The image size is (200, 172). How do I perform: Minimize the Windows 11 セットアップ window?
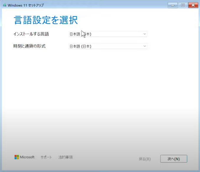tap(173, 5)
